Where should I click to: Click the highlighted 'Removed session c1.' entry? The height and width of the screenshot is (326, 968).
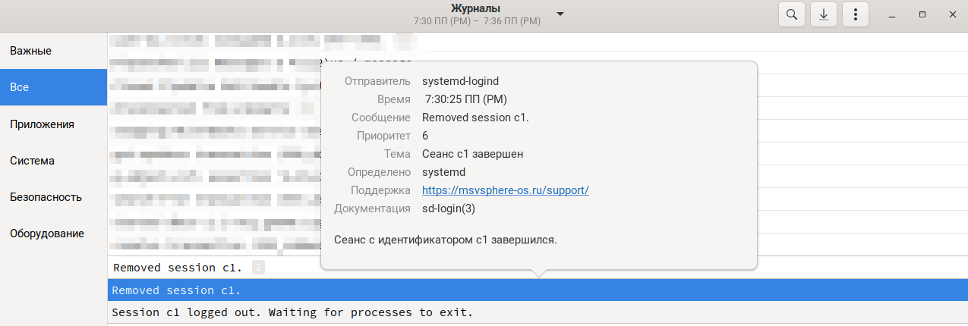tap(177, 290)
